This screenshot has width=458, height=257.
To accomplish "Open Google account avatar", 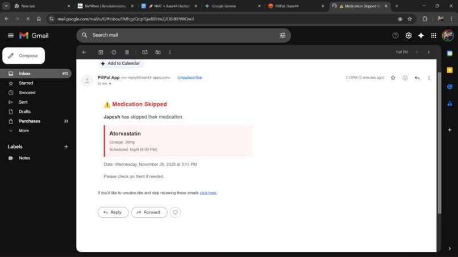I will (x=447, y=36).
